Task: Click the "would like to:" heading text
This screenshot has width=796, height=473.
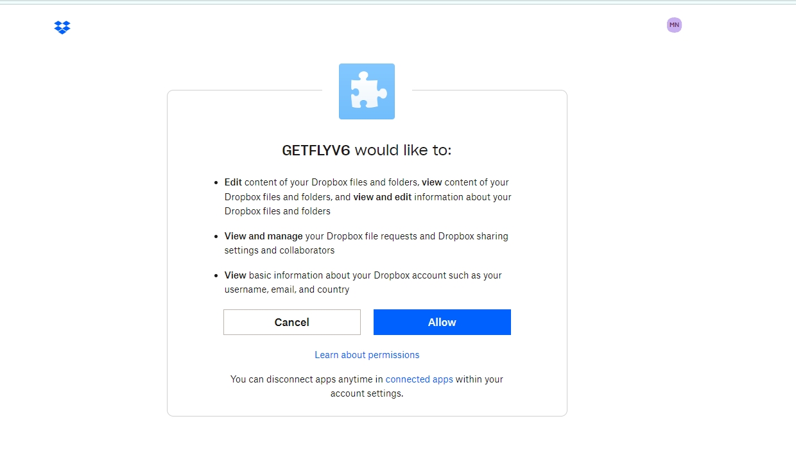Action: click(x=403, y=150)
